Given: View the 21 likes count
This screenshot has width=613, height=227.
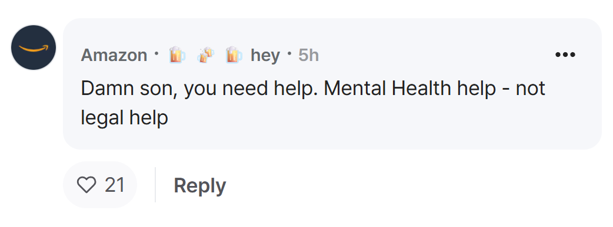Looking at the screenshot, I should click(115, 185).
